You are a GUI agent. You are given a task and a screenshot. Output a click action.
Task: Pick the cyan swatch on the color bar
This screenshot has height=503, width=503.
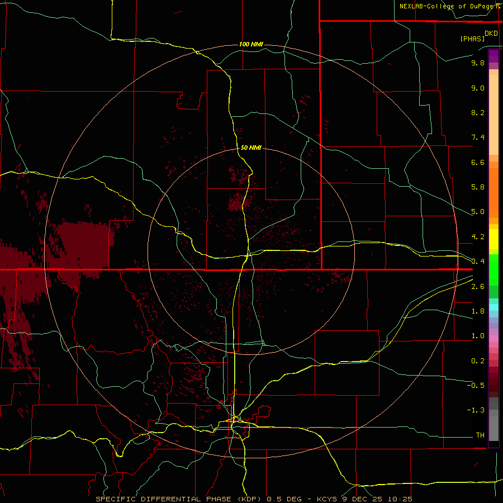pyautogui.click(x=493, y=307)
